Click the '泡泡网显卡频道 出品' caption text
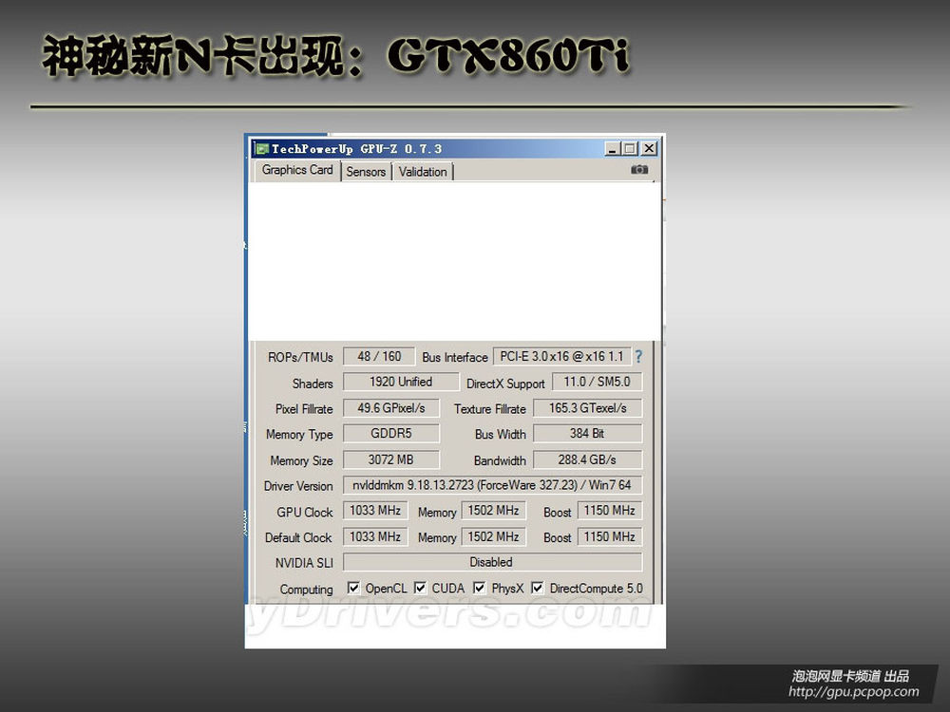The image size is (950, 712). [850, 676]
